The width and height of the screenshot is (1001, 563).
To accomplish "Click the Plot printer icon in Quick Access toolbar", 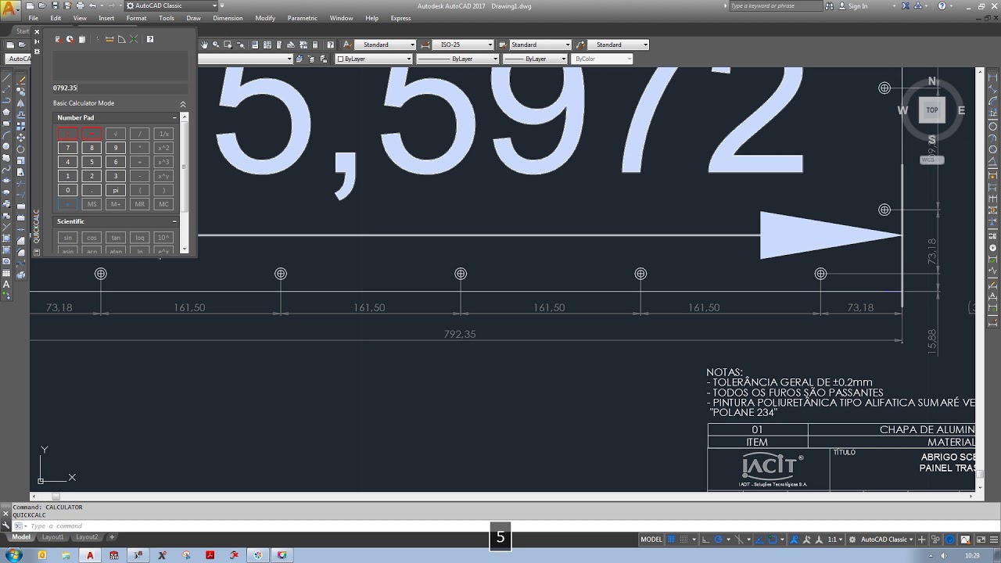I will pyautogui.click(x=80, y=5).
